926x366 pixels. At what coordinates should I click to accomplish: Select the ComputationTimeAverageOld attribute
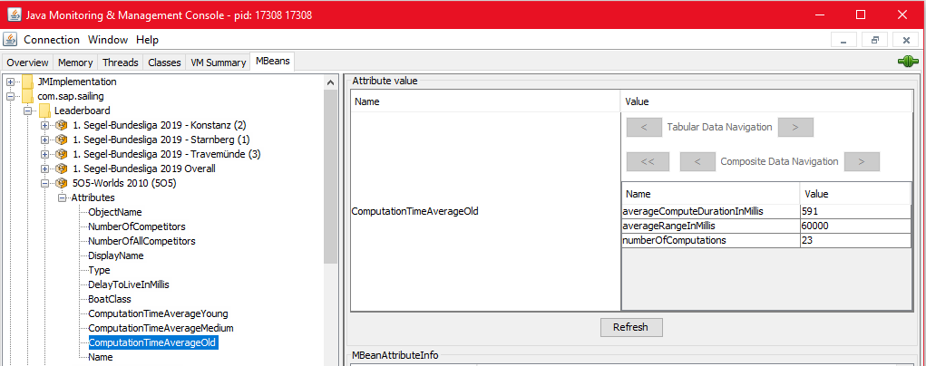[x=153, y=343]
